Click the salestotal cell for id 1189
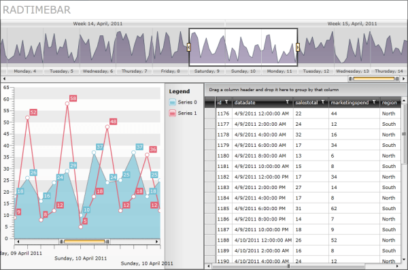 [x=311, y=250]
